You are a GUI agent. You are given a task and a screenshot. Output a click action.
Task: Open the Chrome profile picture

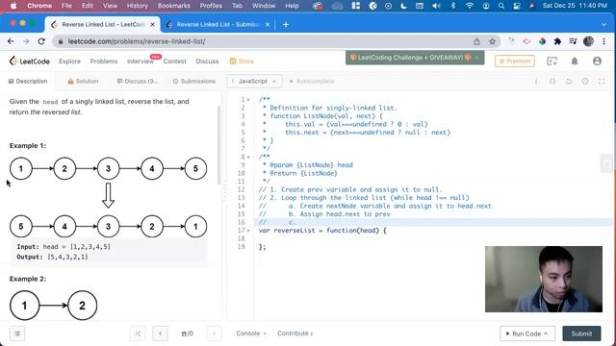pos(588,41)
